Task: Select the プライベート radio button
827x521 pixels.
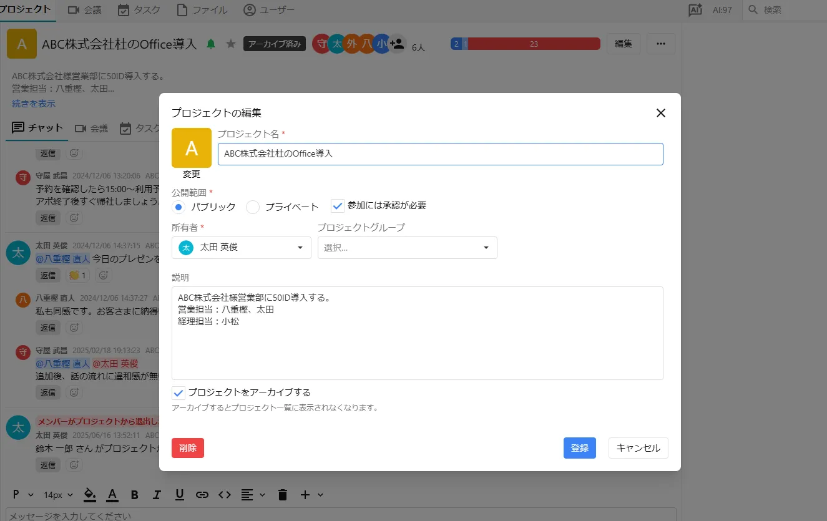Action: 253,207
